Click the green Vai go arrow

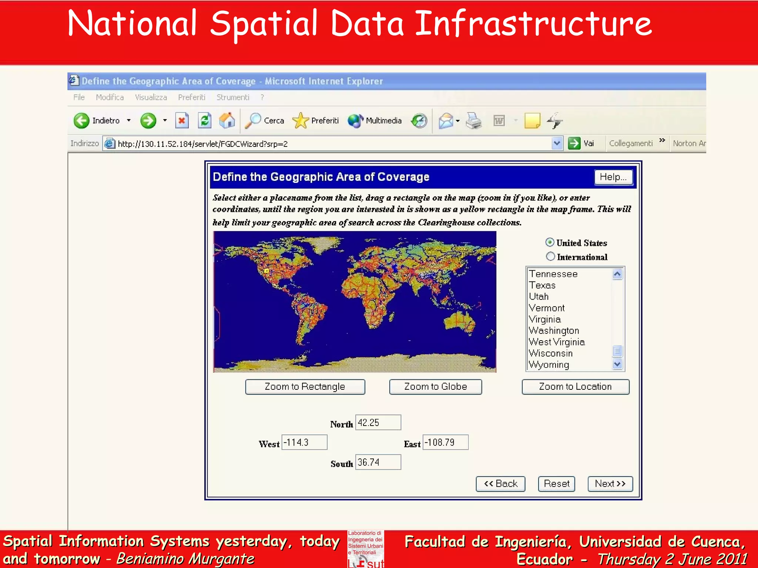pyautogui.click(x=574, y=143)
